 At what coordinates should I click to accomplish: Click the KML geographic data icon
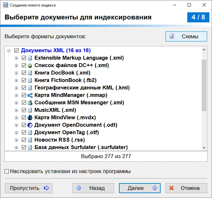tap(30, 88)
